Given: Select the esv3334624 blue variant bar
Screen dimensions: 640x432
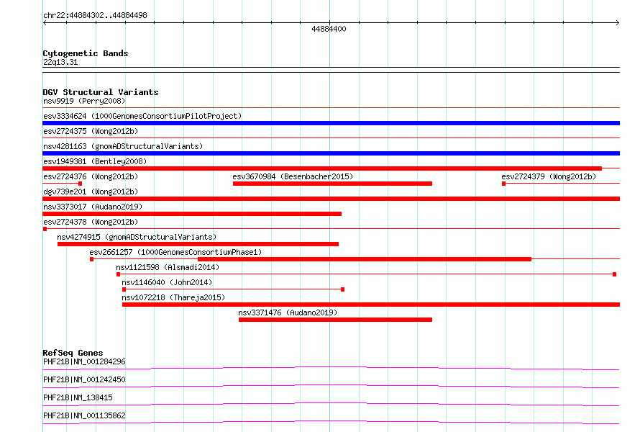Looking at the screenshot, I should 331,123.
